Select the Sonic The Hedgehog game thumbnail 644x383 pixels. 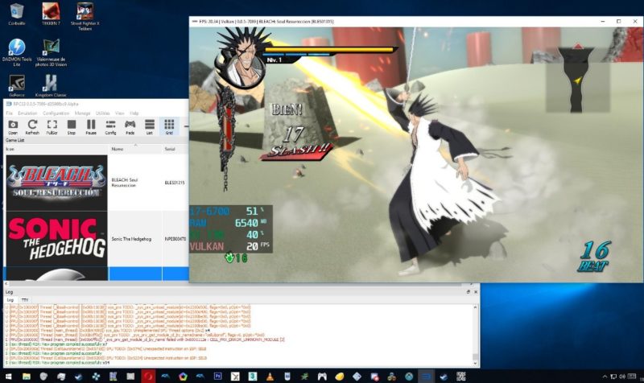56,239
